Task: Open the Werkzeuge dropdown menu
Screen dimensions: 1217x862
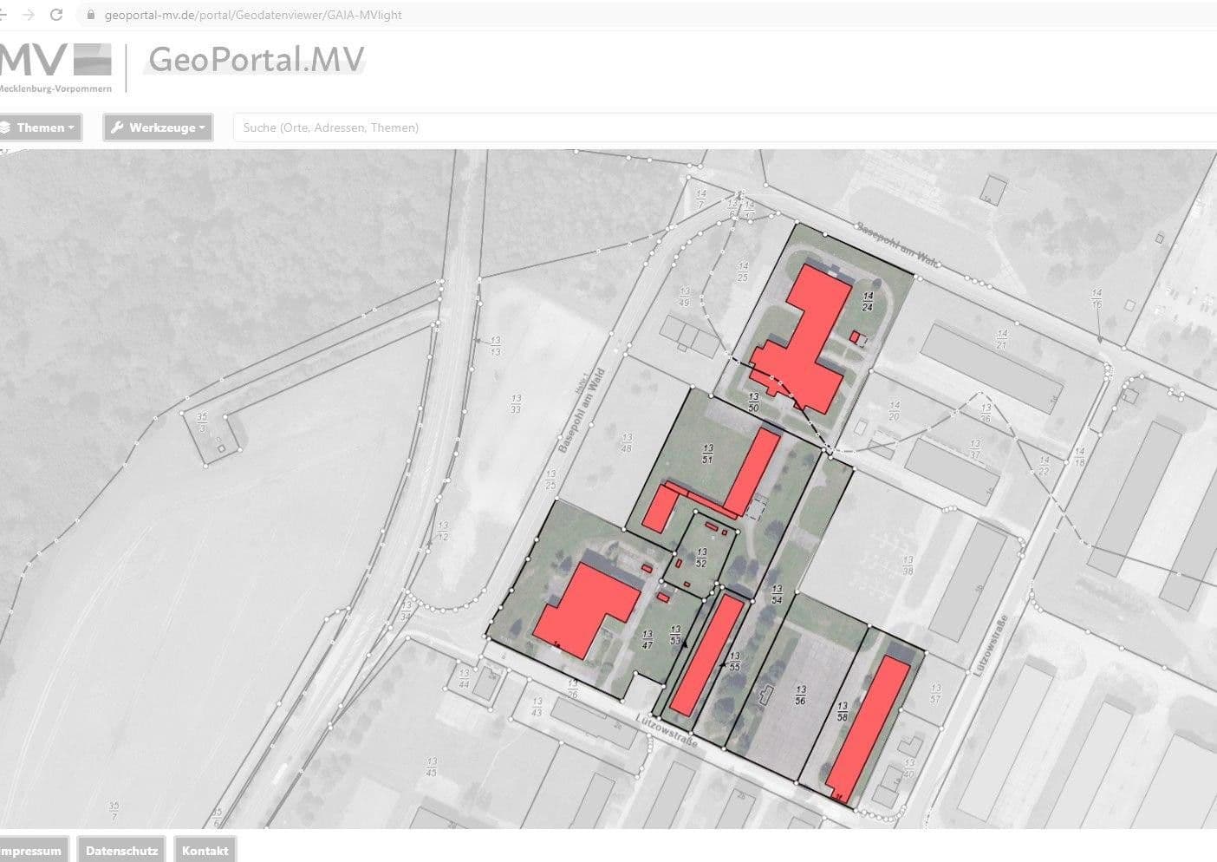Action: point(158,127)
